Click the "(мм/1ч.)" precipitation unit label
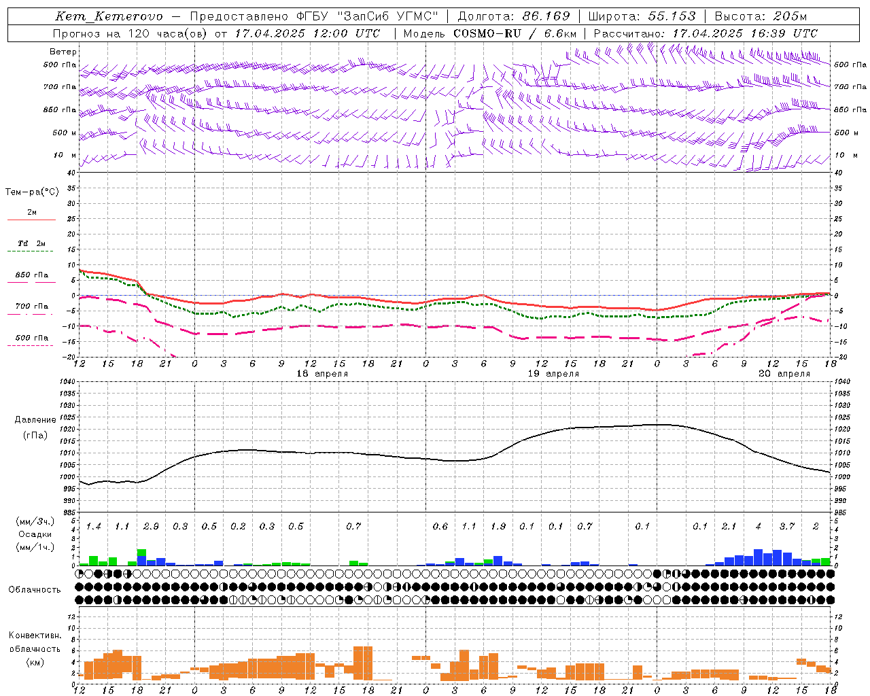The width and height of the screenshot is (870, 696). click(x=35, y=547)
